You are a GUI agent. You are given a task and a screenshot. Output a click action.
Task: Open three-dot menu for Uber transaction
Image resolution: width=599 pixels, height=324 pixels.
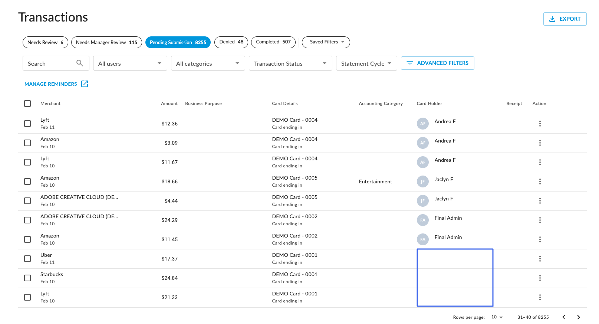[540, 259]
